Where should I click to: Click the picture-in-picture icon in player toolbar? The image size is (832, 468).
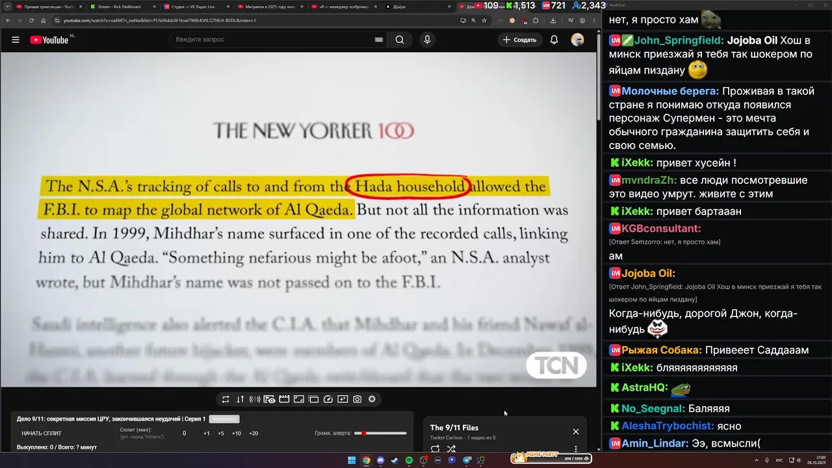click(343, 399)
